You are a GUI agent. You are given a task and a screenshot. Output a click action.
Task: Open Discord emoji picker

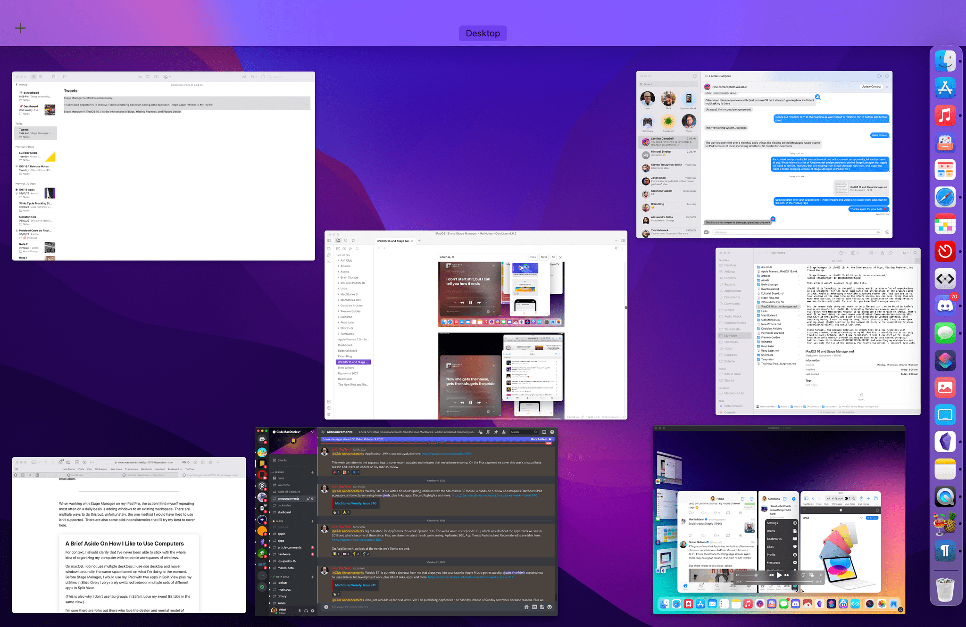(x=550, y=607)
